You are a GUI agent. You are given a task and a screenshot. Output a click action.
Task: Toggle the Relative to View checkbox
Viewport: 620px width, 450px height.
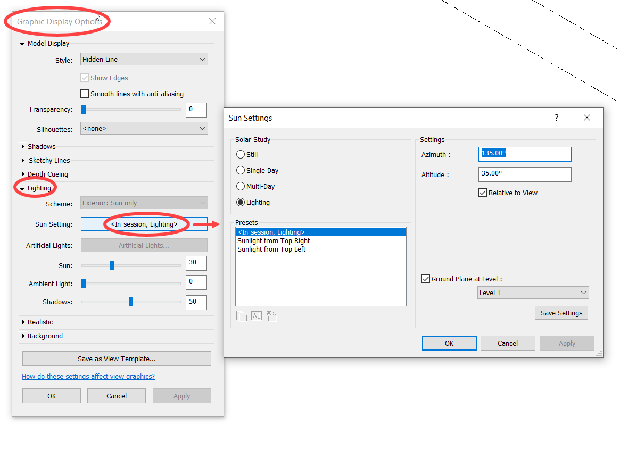(x=482, y=193)
